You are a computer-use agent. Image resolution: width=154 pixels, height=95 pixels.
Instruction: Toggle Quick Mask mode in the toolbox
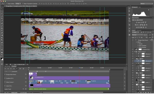tap(2, 62)
